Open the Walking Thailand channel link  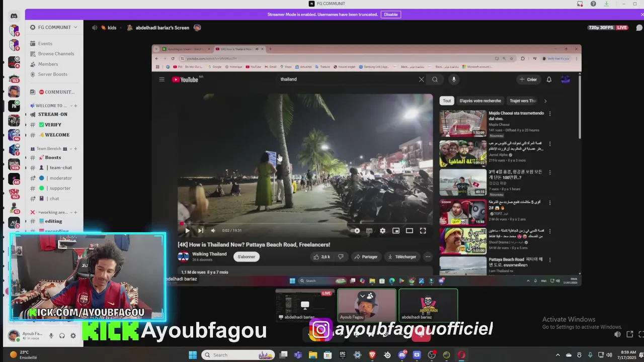[209, 254]
